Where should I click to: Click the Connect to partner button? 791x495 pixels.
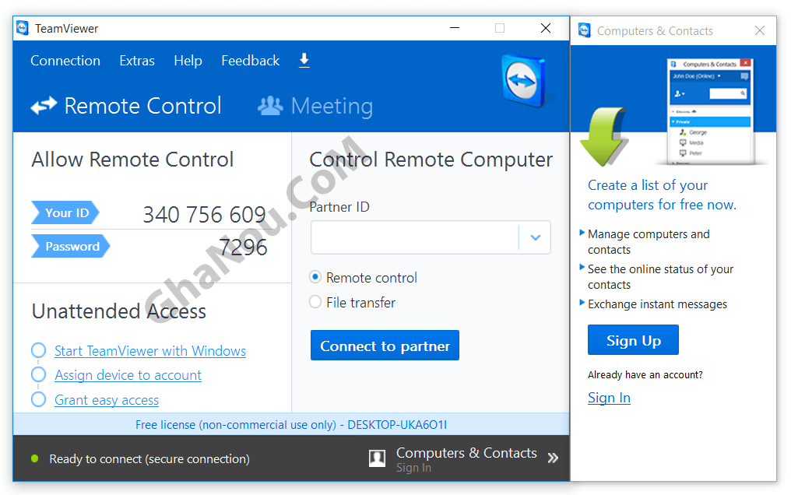[x=385, y=346]
